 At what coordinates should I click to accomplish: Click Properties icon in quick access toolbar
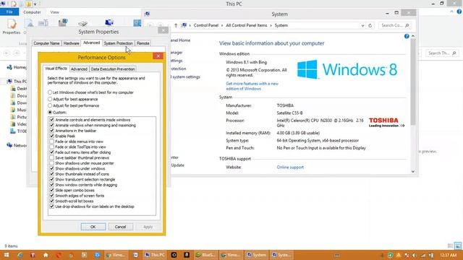[14, 4]
